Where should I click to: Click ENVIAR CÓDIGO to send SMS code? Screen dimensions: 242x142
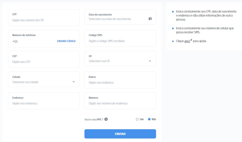point(66,41)
